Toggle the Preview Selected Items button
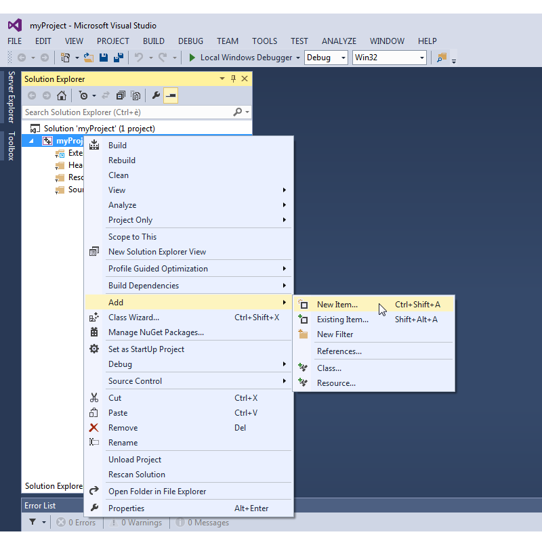The height and width of the screenshot is (545, 542). pyautogui.click(x=171, y=95)
